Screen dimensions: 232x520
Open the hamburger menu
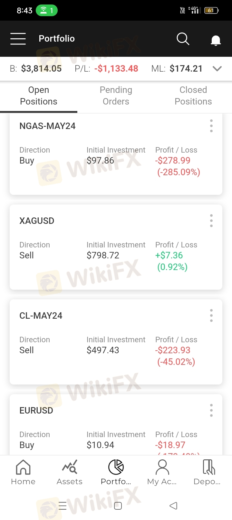18,39
